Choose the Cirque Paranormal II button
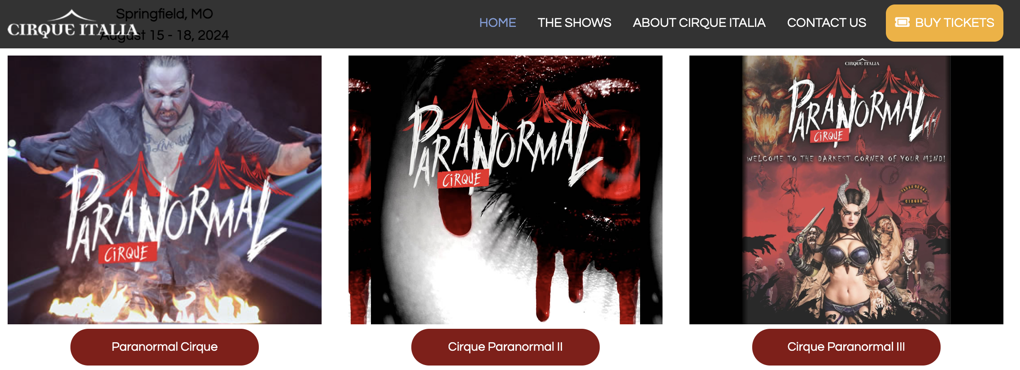The width and height of the screenshot is (1020, 370). coord(506,347)
